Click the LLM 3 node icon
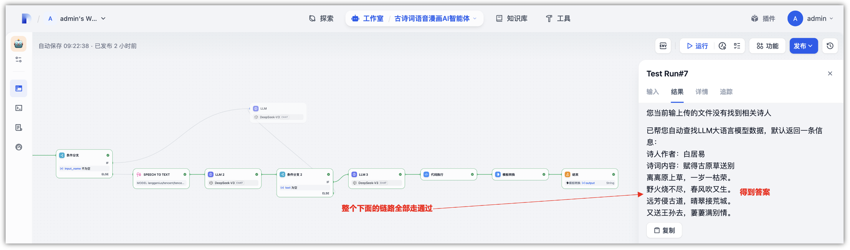The height and width of the screenshot is (250, 850). coord(354,174)
